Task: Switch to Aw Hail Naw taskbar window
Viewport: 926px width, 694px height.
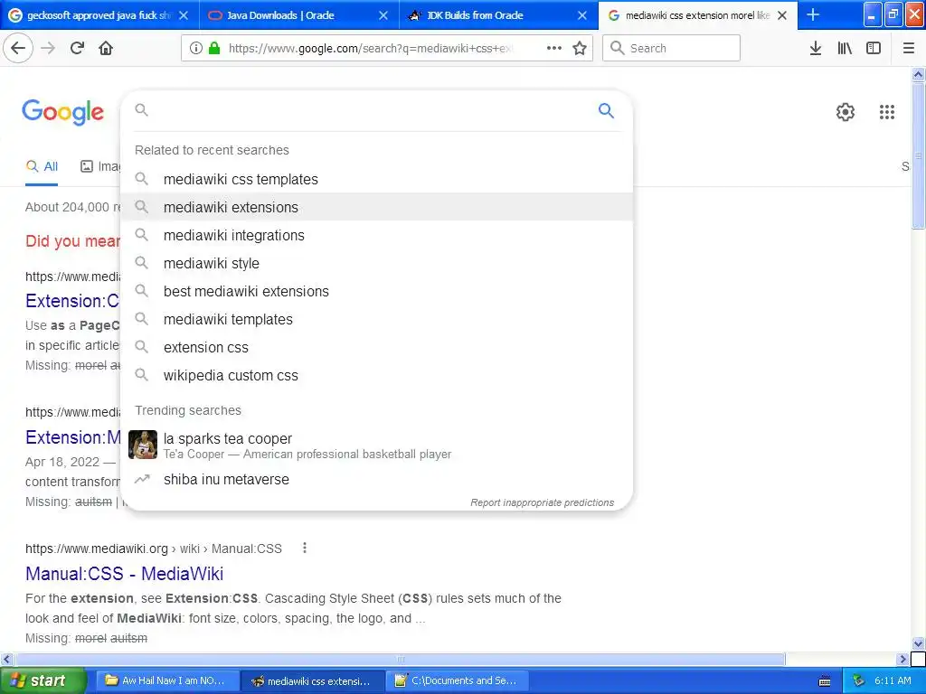Action: pyautogui.click(x=168, y=681)
